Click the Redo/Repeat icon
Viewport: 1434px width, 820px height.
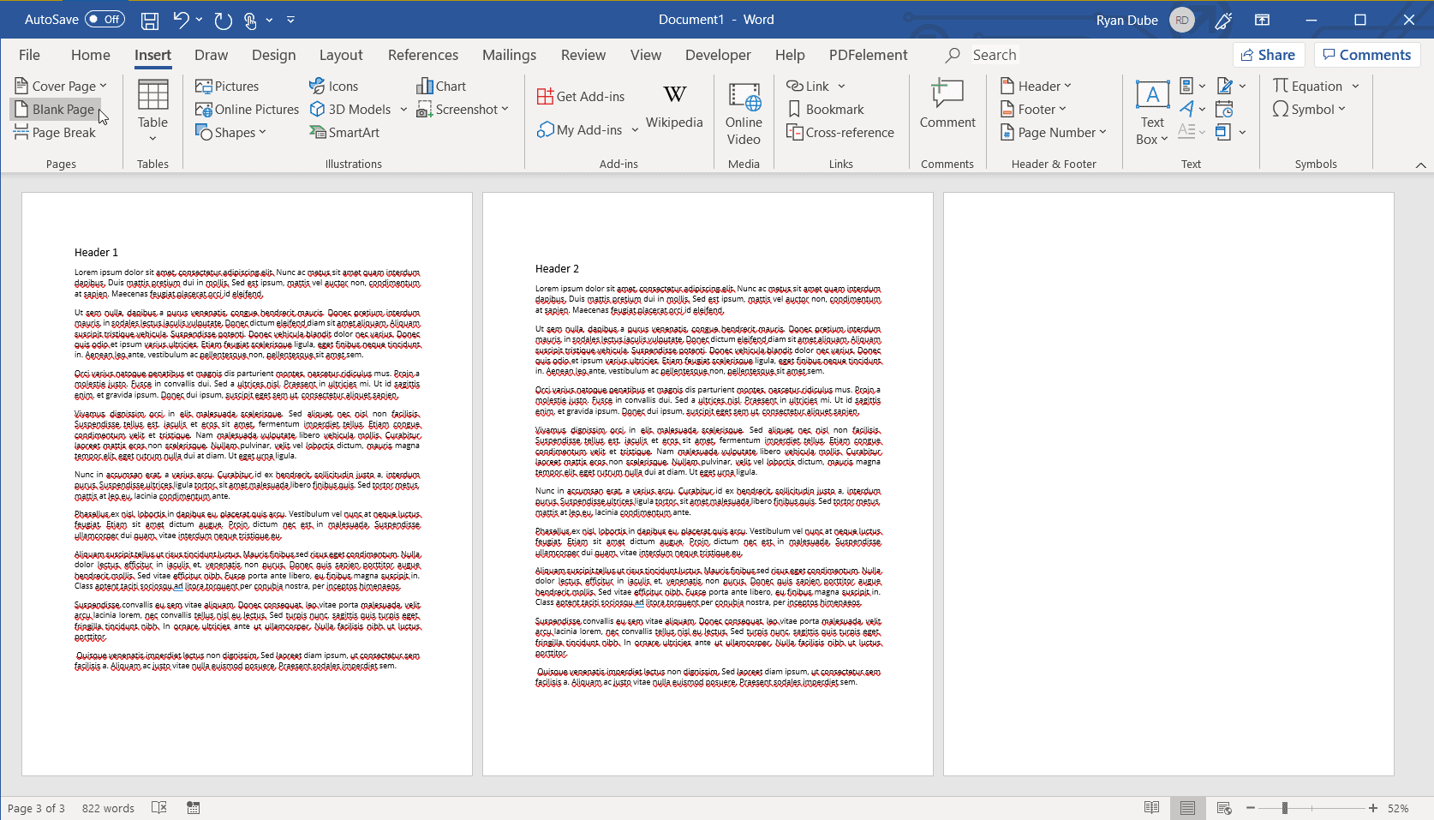[x=223, y=20]
